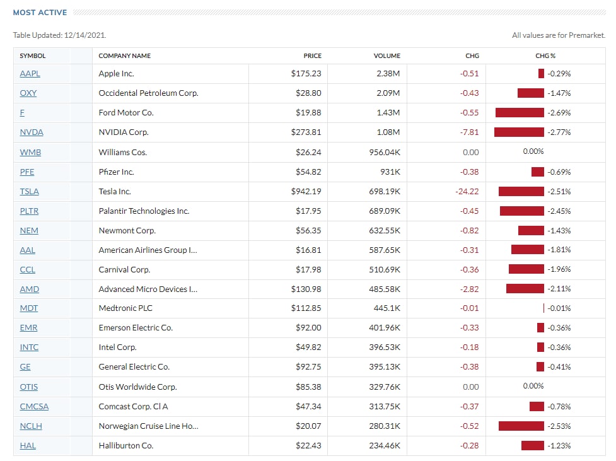Click Carnival Corp. price $17.98
This screenshot has height=461, width=616.
tap(308, 270)
